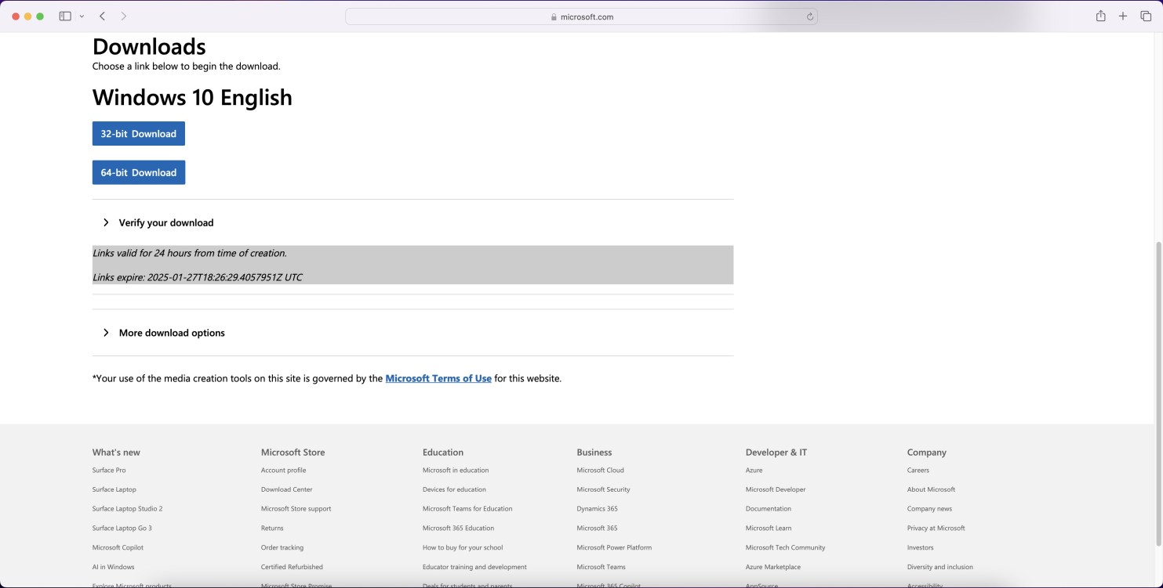Screen dimensions: 1163x588
Task: Open Microsoft 365 link under Business
Action: (x=597, y=528)
